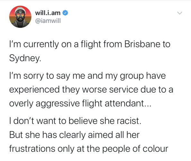Screen dimensions: 191x161
Task: Click the sentence 'I don't want to believe'
Action: 75,121
